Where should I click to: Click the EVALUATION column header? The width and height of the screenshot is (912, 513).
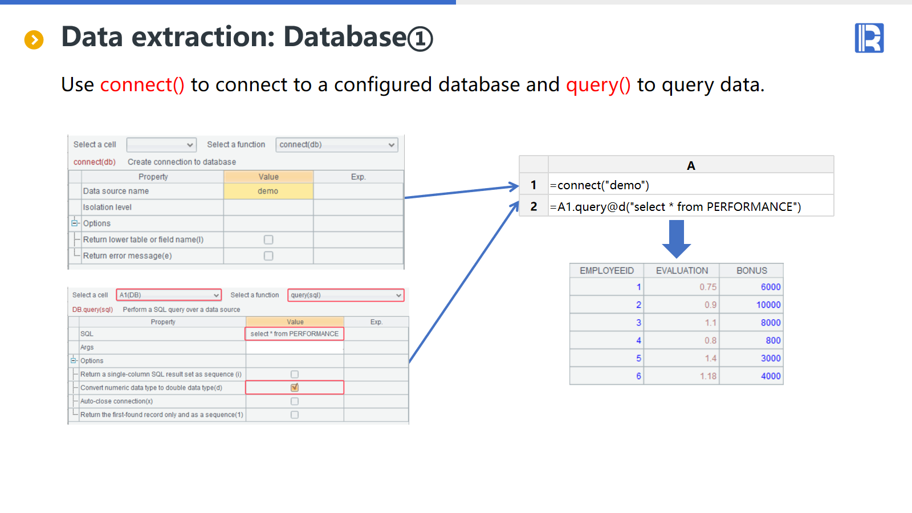coord(682,271)
